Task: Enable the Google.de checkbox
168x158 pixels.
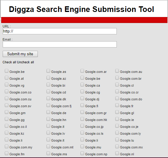Action: click(x=48, y=112)
